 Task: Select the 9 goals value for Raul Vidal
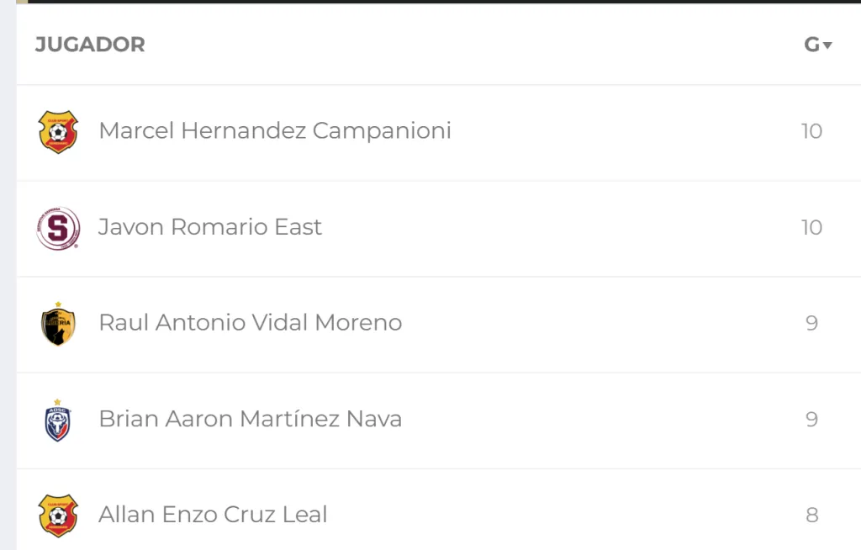(812, 323)
